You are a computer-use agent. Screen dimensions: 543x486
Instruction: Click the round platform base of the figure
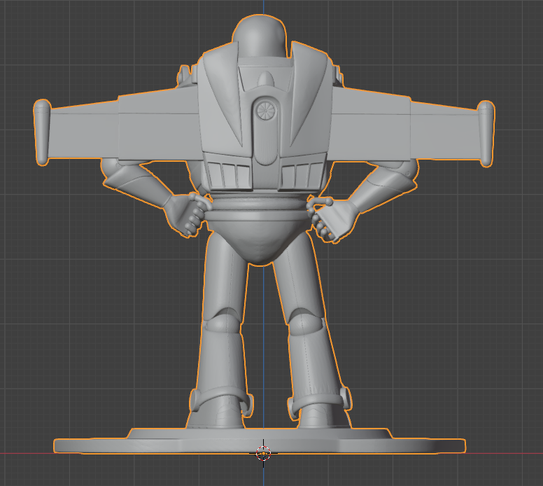(260, 442)
